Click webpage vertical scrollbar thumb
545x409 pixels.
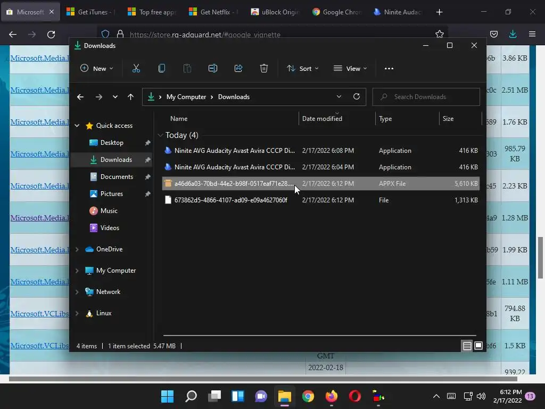540,258
